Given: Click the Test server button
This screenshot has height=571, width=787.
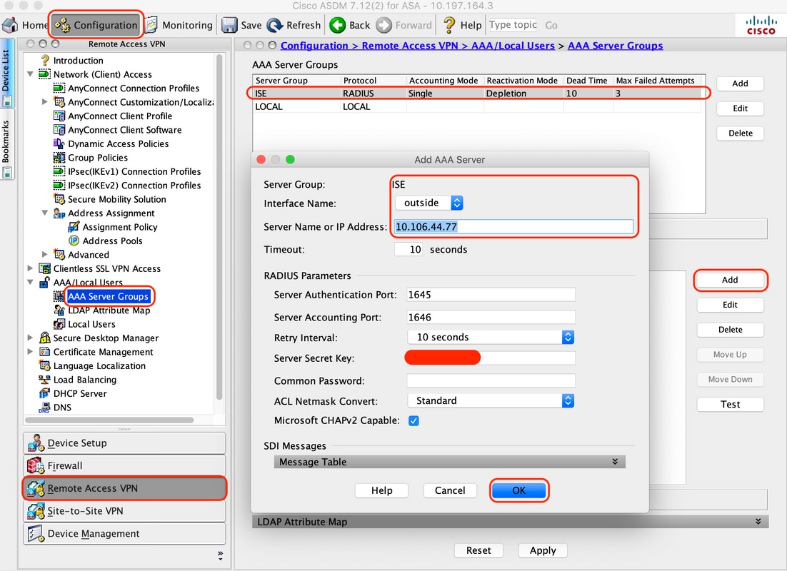Looking at the screenshot, I should 731,405.
